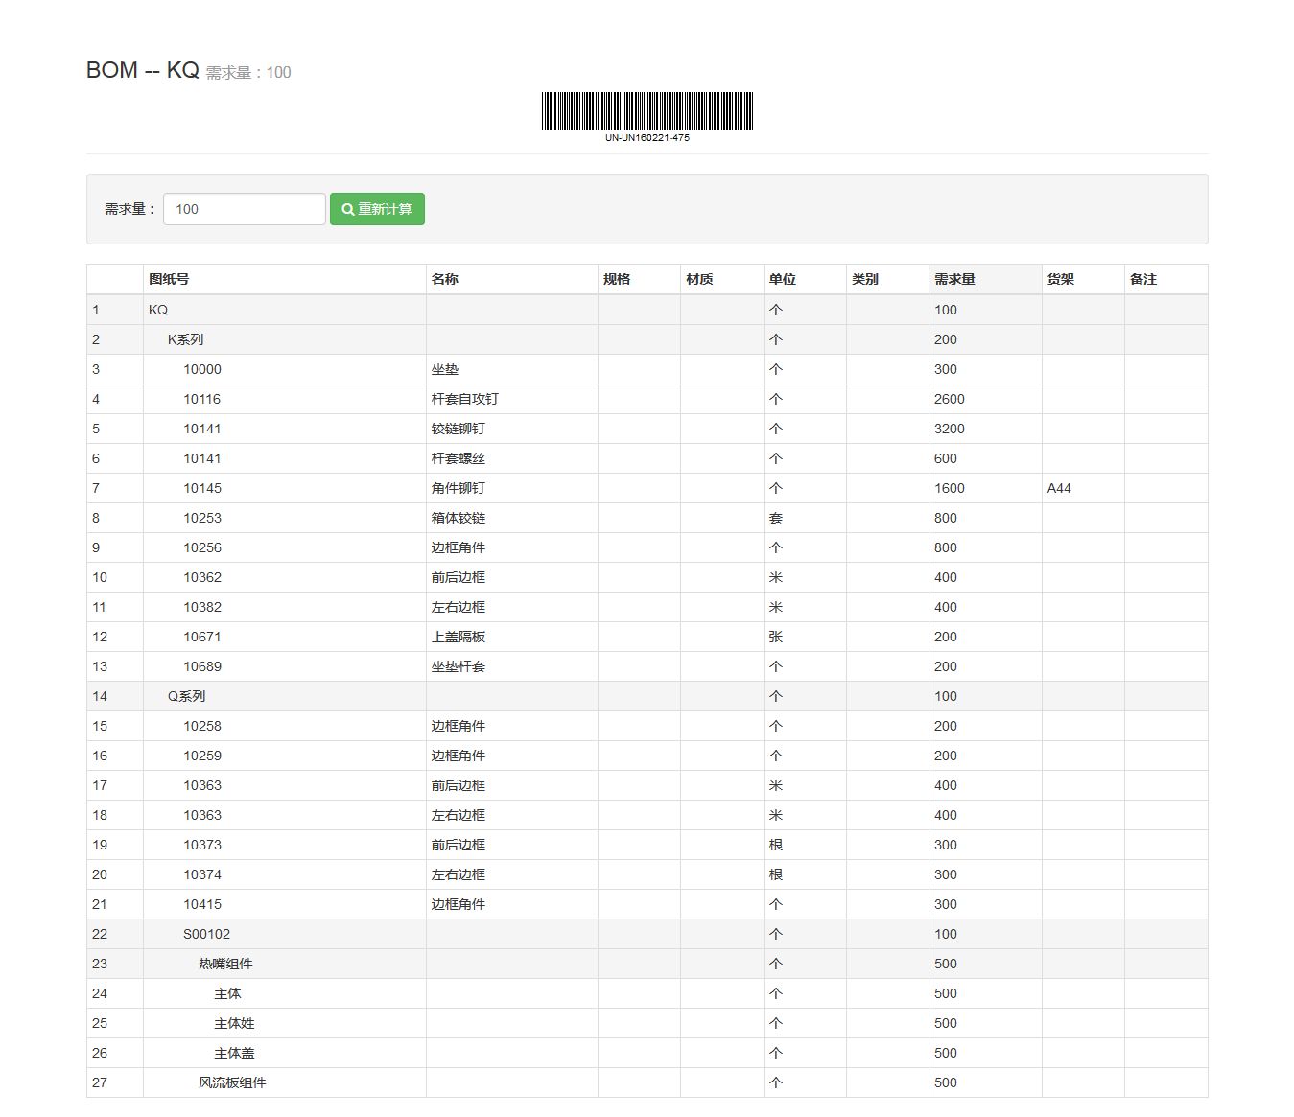Screen dimensions: 1294x1117
Task: Collapse the K系列 tree node
Action: point(184,339)
